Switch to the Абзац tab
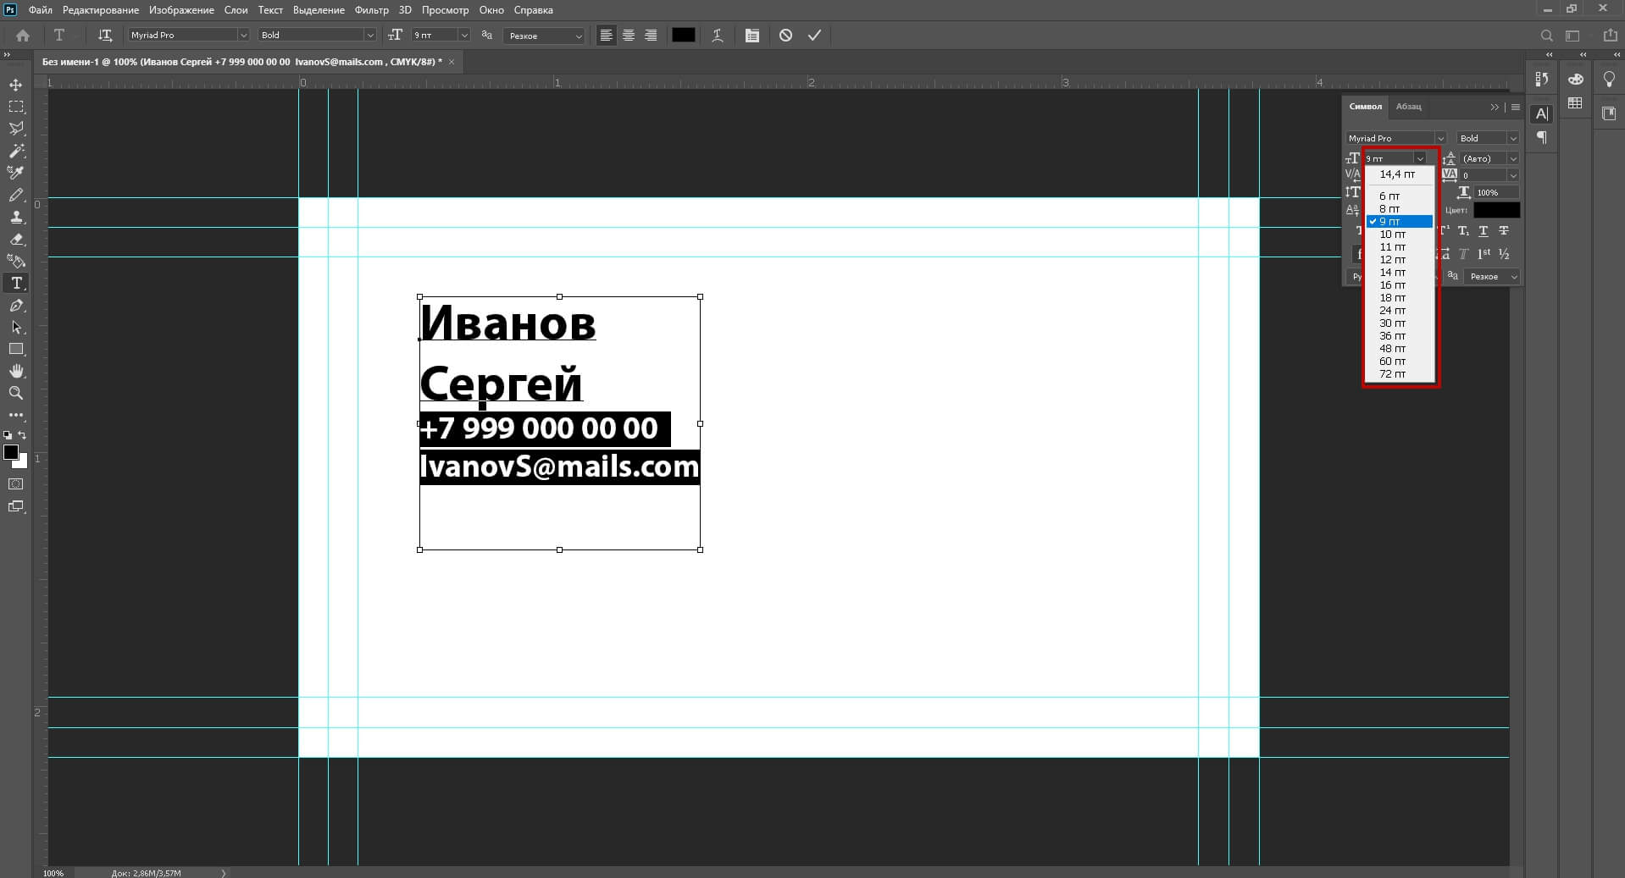Screen dimensions: 1625x878 [x=1408, y=107]
